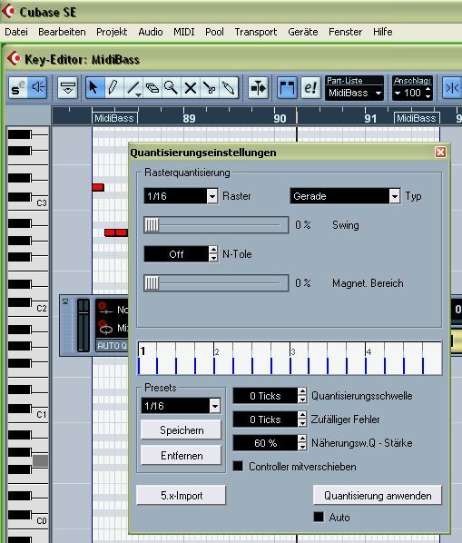462x543 pixels.
Task: Click the Entfernen preset button
Action: click(x=181, y=455)
